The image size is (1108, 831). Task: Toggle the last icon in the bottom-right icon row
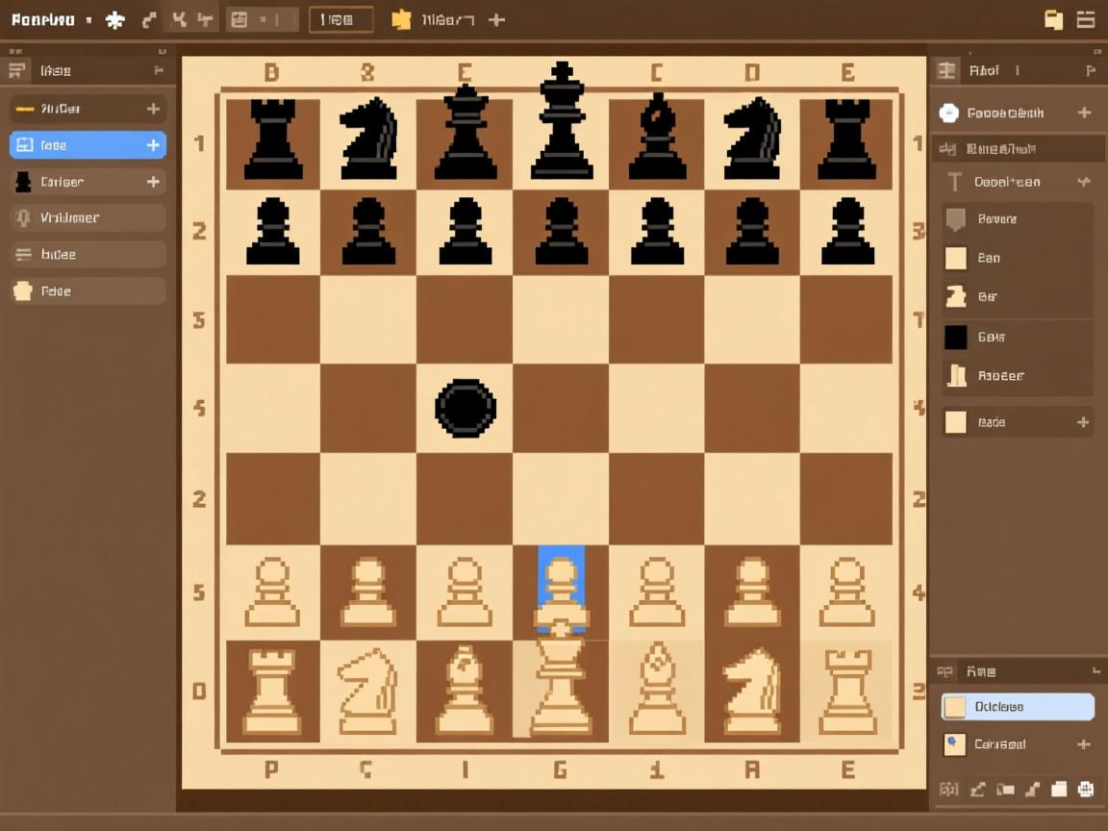[x=1085, y=789]
